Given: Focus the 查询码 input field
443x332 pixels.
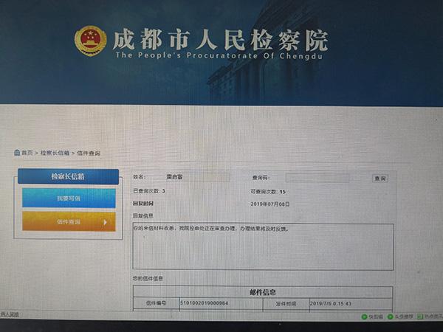Looking at the screenshot, I should (x=317, y=178).
